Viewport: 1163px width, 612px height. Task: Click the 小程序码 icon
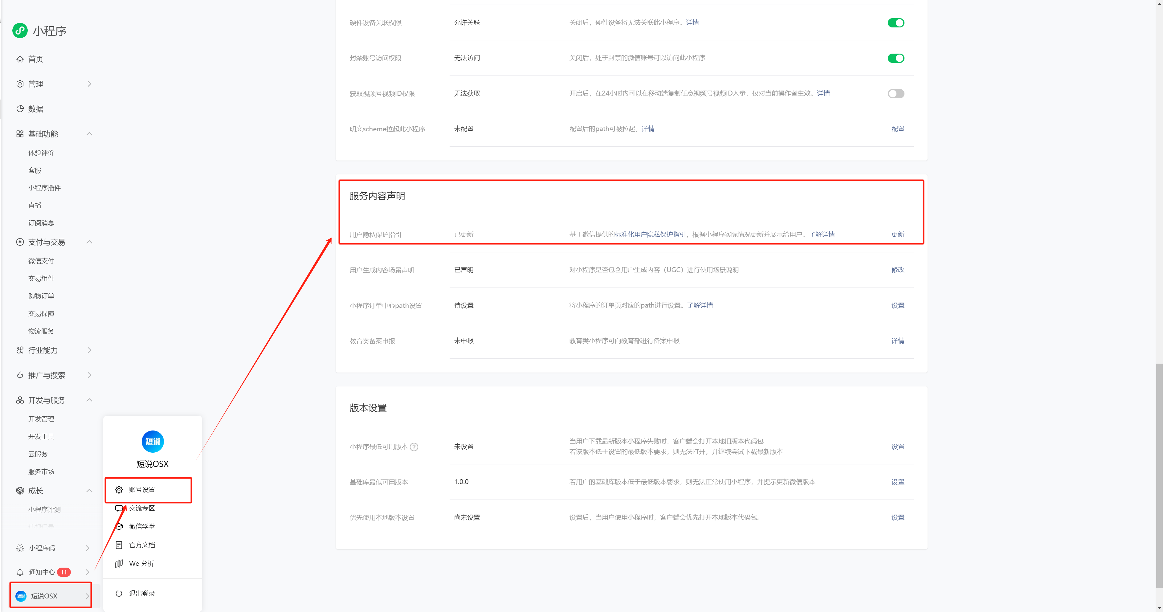[20, 548]
